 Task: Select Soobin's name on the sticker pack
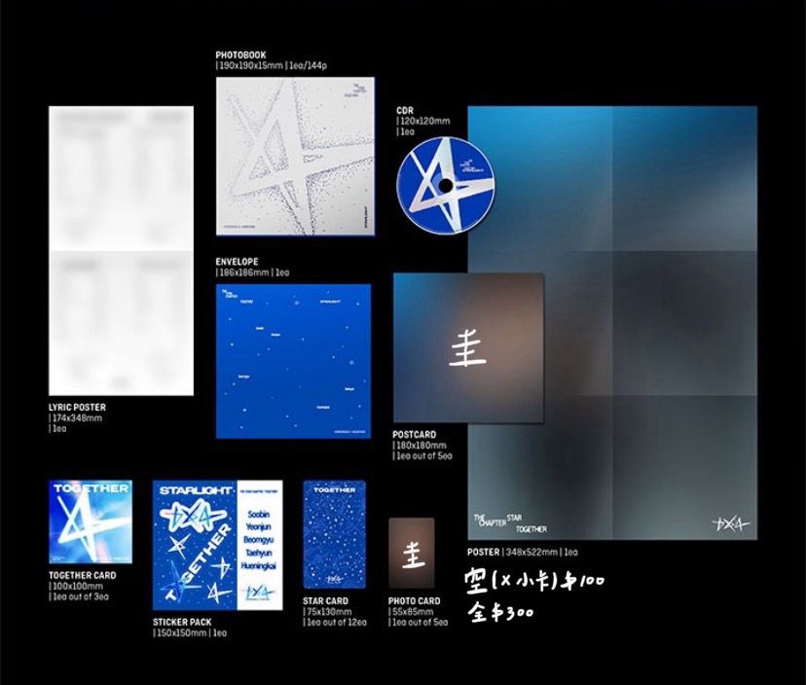pyautogui.click(x=258, y=513)
